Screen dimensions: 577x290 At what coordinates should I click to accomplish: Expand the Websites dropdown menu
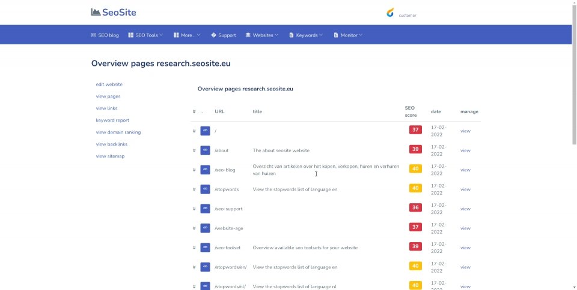(x=262, y=35)
